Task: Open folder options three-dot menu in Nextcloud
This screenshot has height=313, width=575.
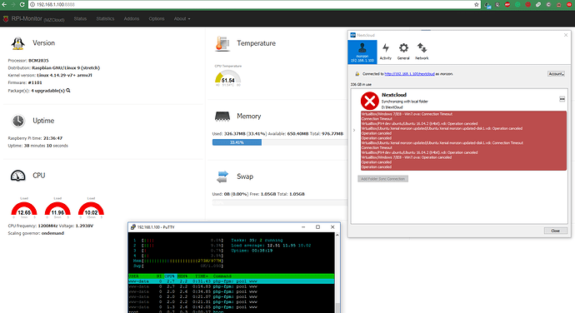Action: (562, 99)
